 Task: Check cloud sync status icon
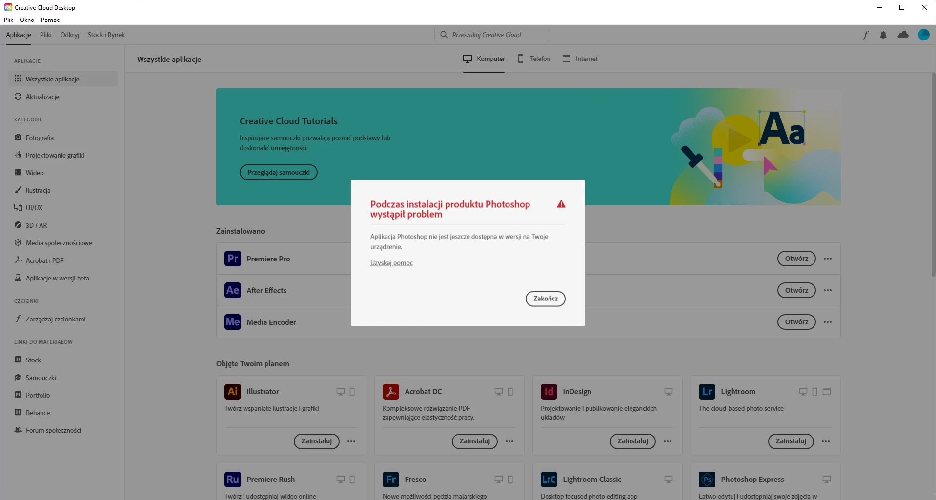903,35
